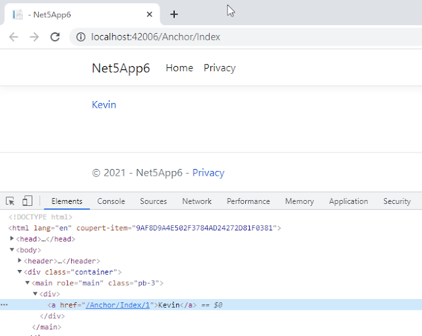The image size is (422, 336).
Task: Switch to the Sources tab
Action: click(x=154, y=201)
